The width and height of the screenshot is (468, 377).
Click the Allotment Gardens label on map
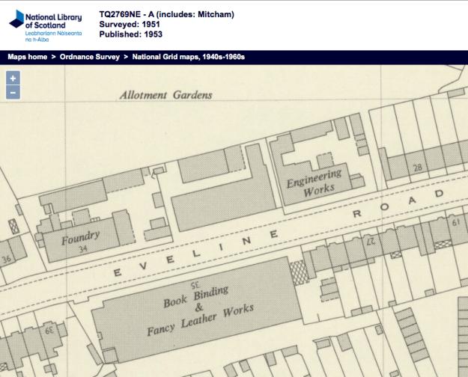pos(165,95)
